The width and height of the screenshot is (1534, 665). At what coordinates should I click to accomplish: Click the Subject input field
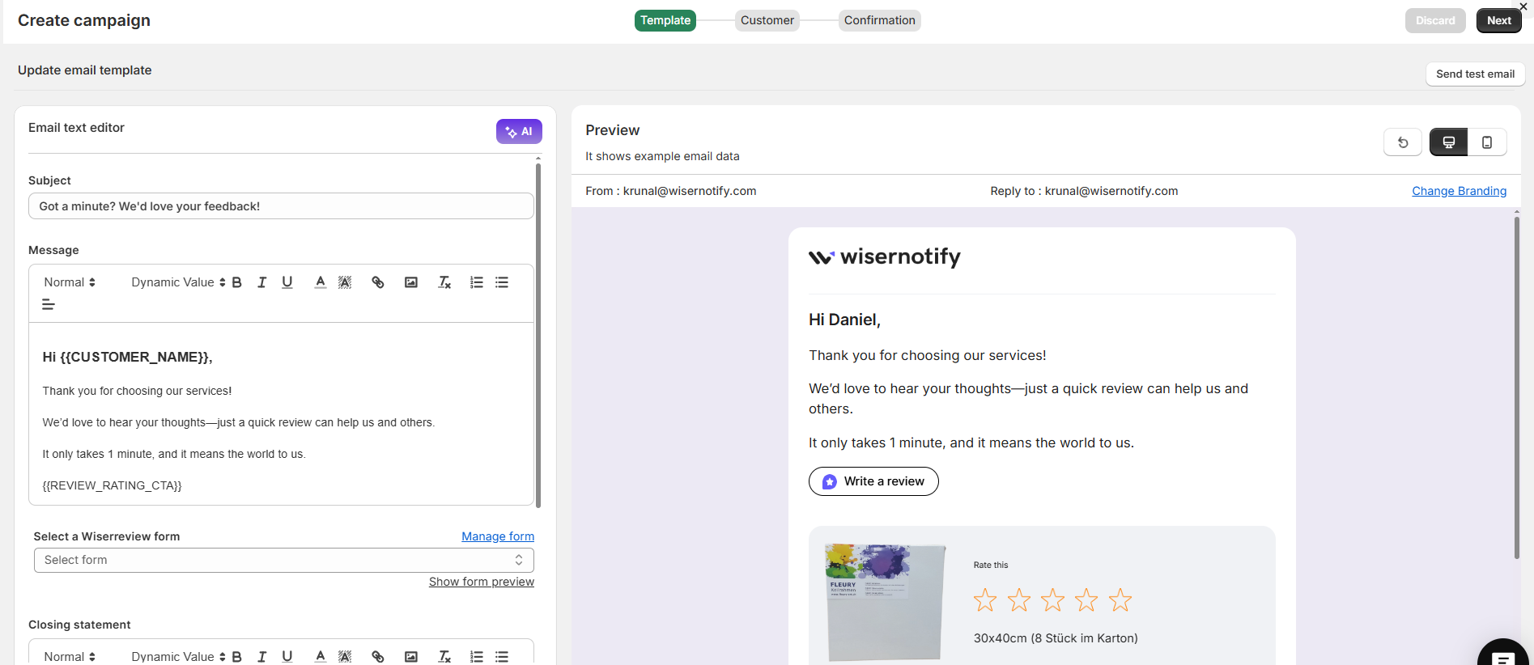[281, 206]
